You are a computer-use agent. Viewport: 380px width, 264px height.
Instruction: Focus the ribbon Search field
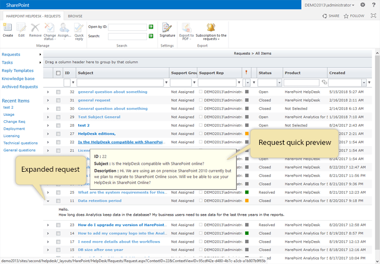click(127, 36)
